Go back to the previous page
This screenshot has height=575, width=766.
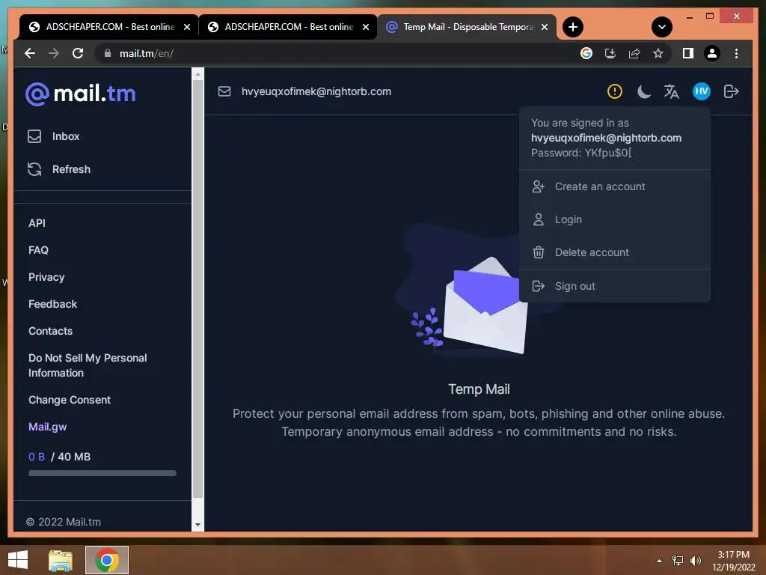[30, 53]
